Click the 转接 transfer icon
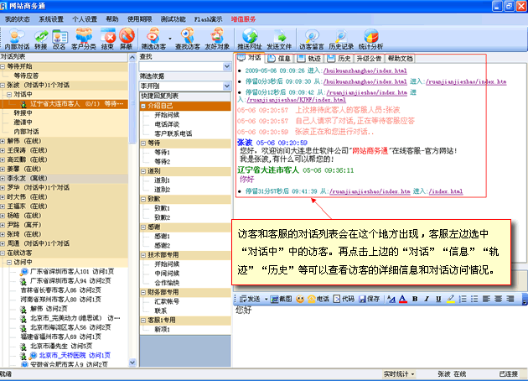 41,34
